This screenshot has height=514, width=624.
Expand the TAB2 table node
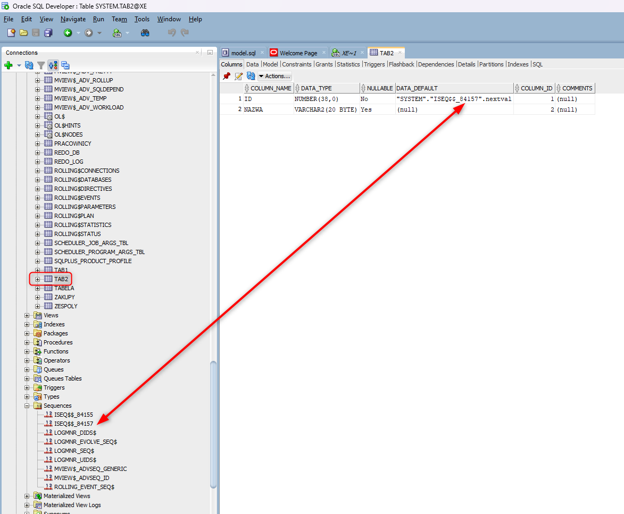(x=38, y=279)
